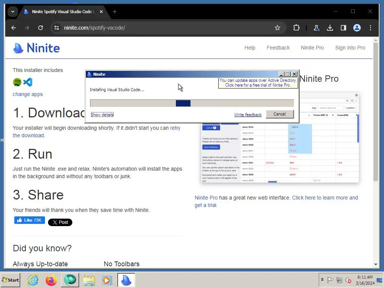Click the 'No Toolbars' text
The width and height of the screenshot is (384, 288).
point(122,264)
